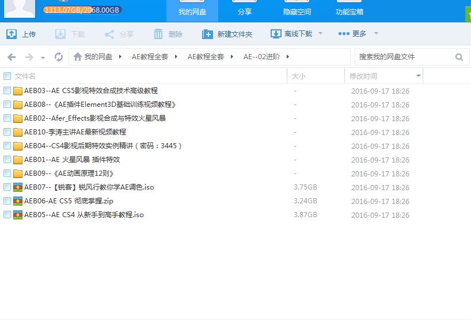
Task: Open folder AEB10-李涛主讲AE最新视频教程
Action: (x=75, y=132)
